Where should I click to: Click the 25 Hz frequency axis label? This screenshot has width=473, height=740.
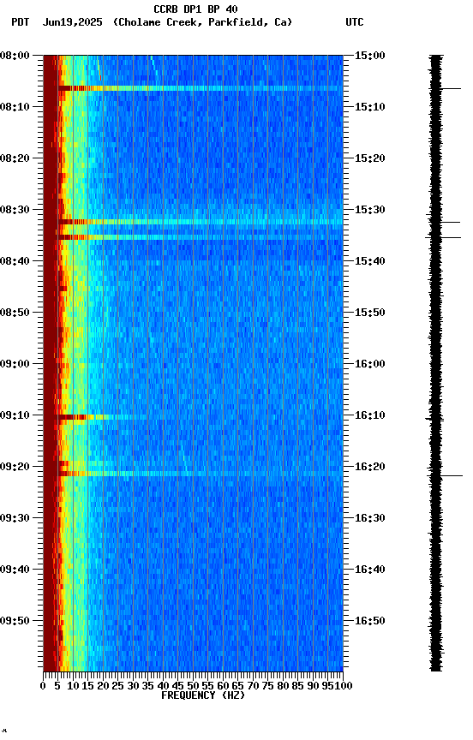pos(118,686)
